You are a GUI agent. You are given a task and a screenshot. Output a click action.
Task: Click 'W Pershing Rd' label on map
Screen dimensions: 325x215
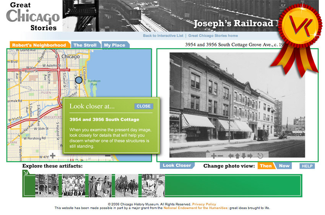34,138
